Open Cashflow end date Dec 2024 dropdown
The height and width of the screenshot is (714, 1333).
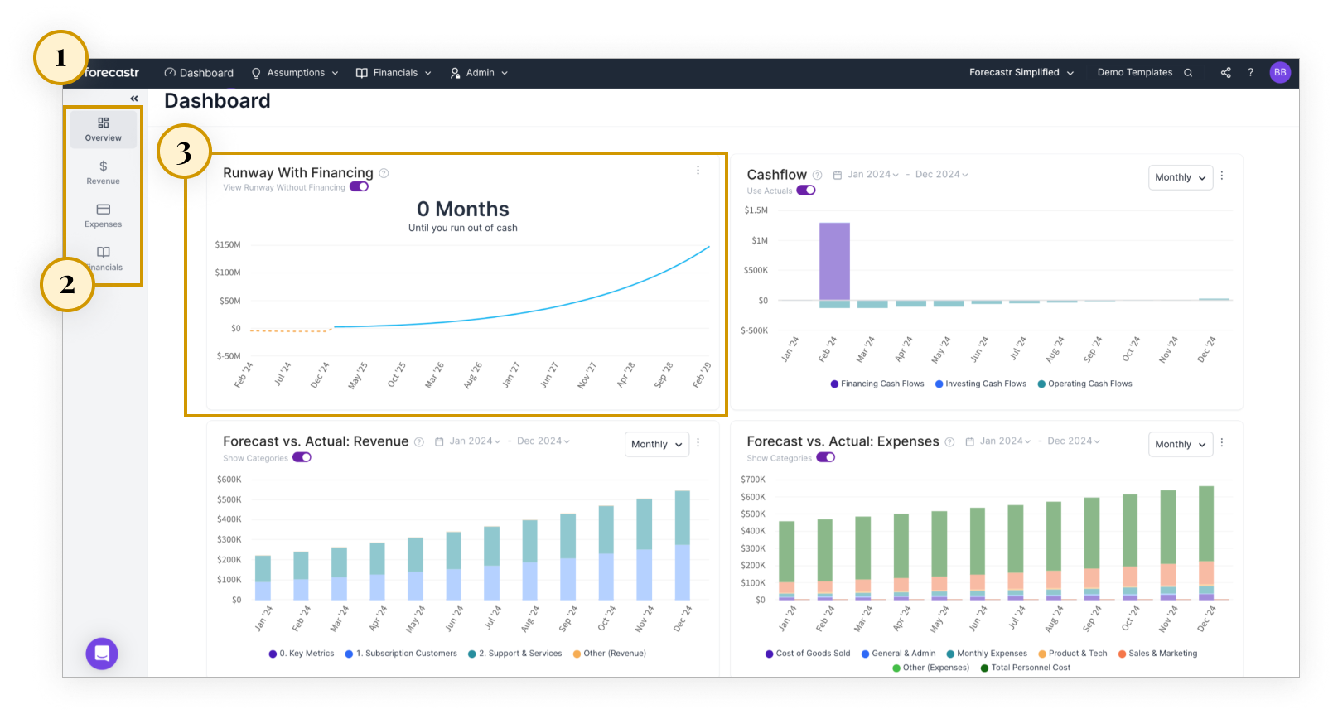point(941,175)
